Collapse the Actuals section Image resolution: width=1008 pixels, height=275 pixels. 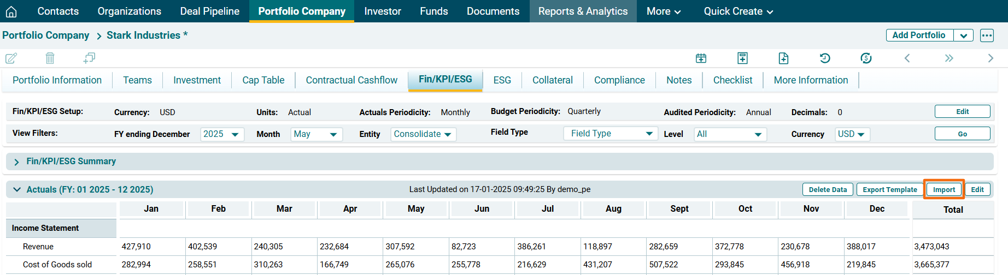[17, 189]
